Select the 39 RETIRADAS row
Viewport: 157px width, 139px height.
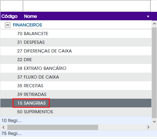click(x=76, y=95)
